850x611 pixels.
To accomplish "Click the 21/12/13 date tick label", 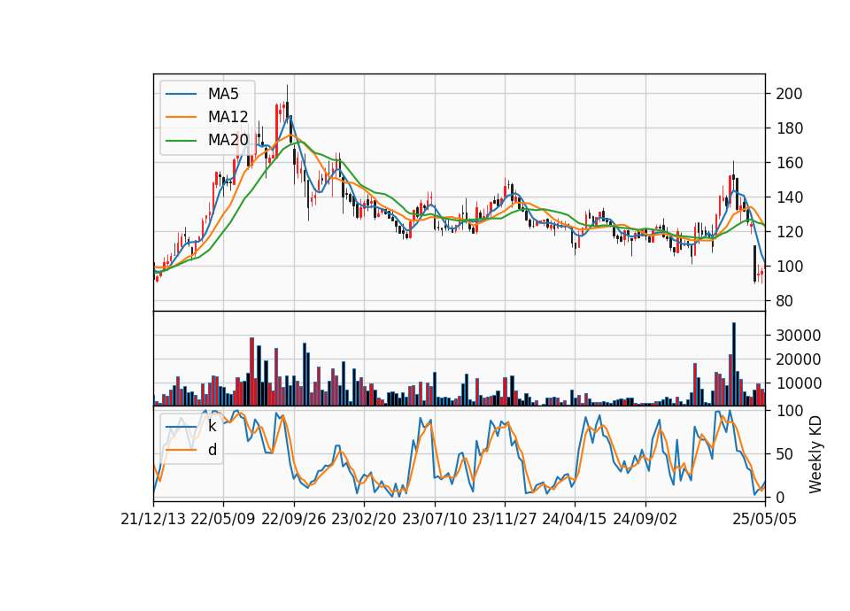I will pos(153,519).
